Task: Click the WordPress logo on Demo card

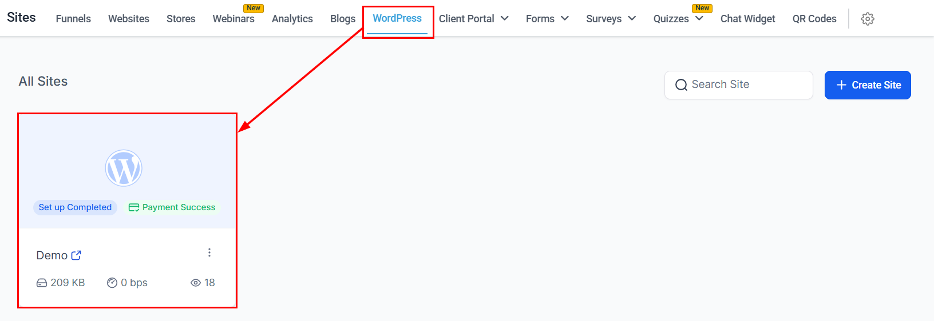Action: point(124,168)
